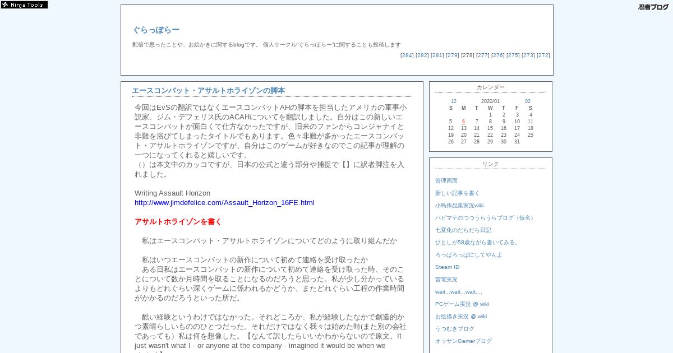Open the PCゲーム実況 @ wiki link
Image resolution: width=673 pixels, height=353 pixels.
click(x=462, y=304)
